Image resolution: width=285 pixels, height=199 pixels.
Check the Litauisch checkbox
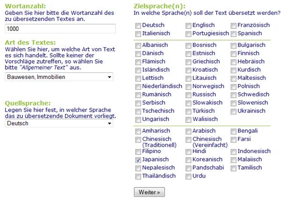(188, 78)
